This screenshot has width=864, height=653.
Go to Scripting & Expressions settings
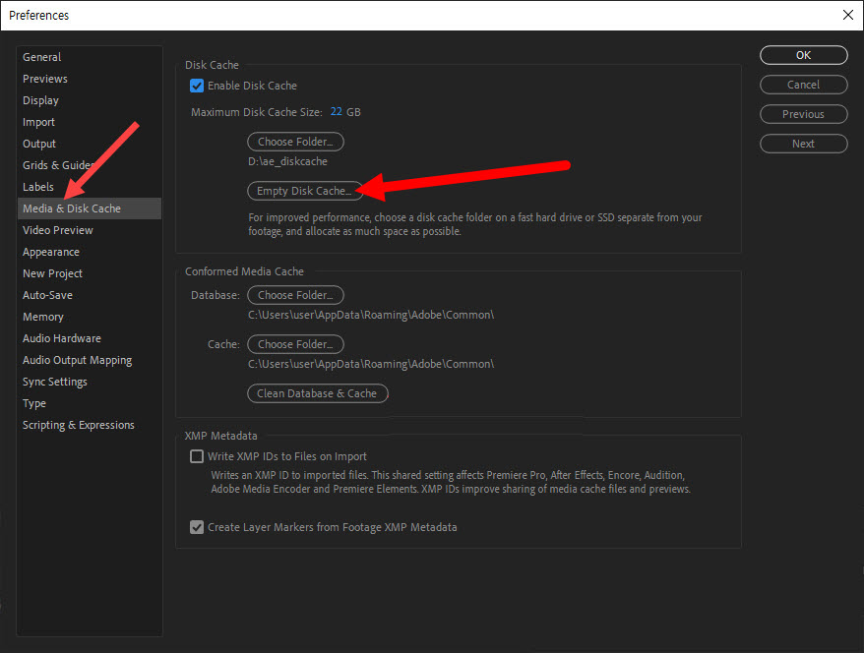(x=78, y=424)
